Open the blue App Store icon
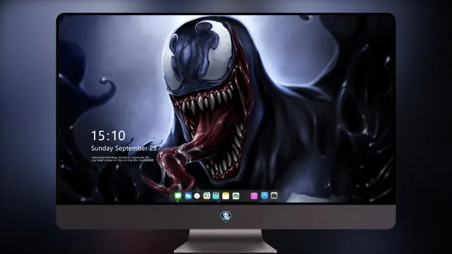Screen dimensions: 452x254 (265, 196)
